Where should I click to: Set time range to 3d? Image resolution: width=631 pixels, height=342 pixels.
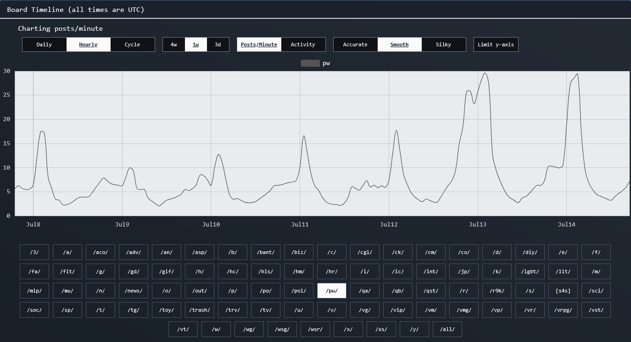[x=218, y=44]
